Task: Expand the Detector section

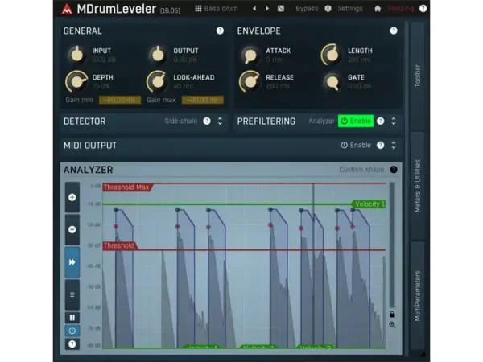Action: pos(220,121)
